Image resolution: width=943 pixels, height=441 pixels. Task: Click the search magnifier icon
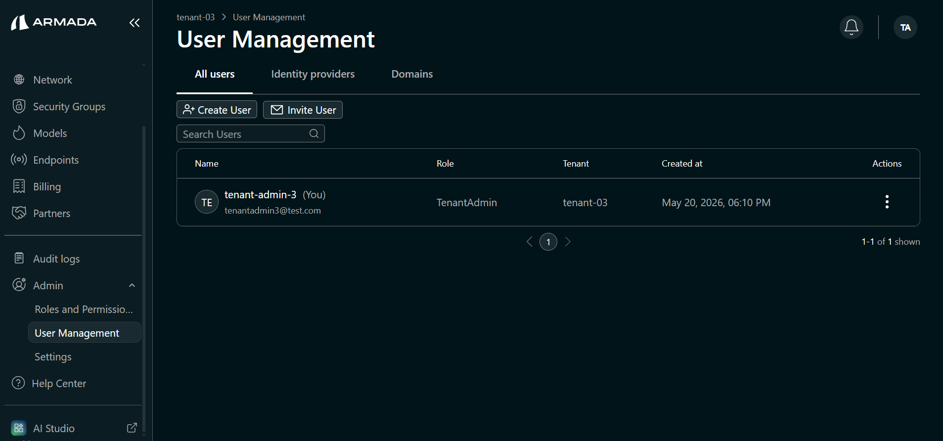[314, 134]
